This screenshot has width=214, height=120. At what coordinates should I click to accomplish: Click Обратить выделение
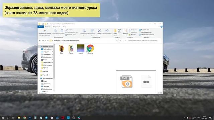146,35
